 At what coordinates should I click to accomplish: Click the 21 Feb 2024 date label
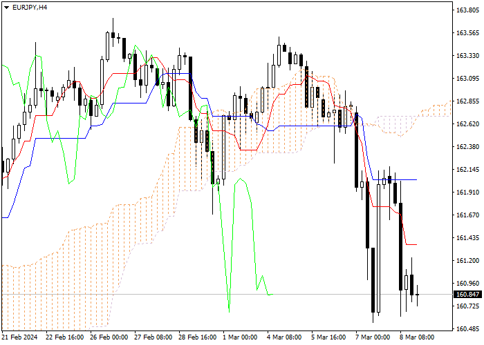[x=20, y=337]
